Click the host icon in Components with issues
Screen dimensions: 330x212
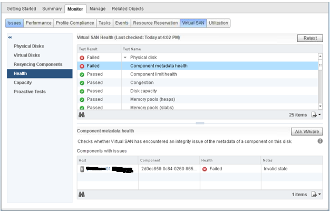pos(82,169)
